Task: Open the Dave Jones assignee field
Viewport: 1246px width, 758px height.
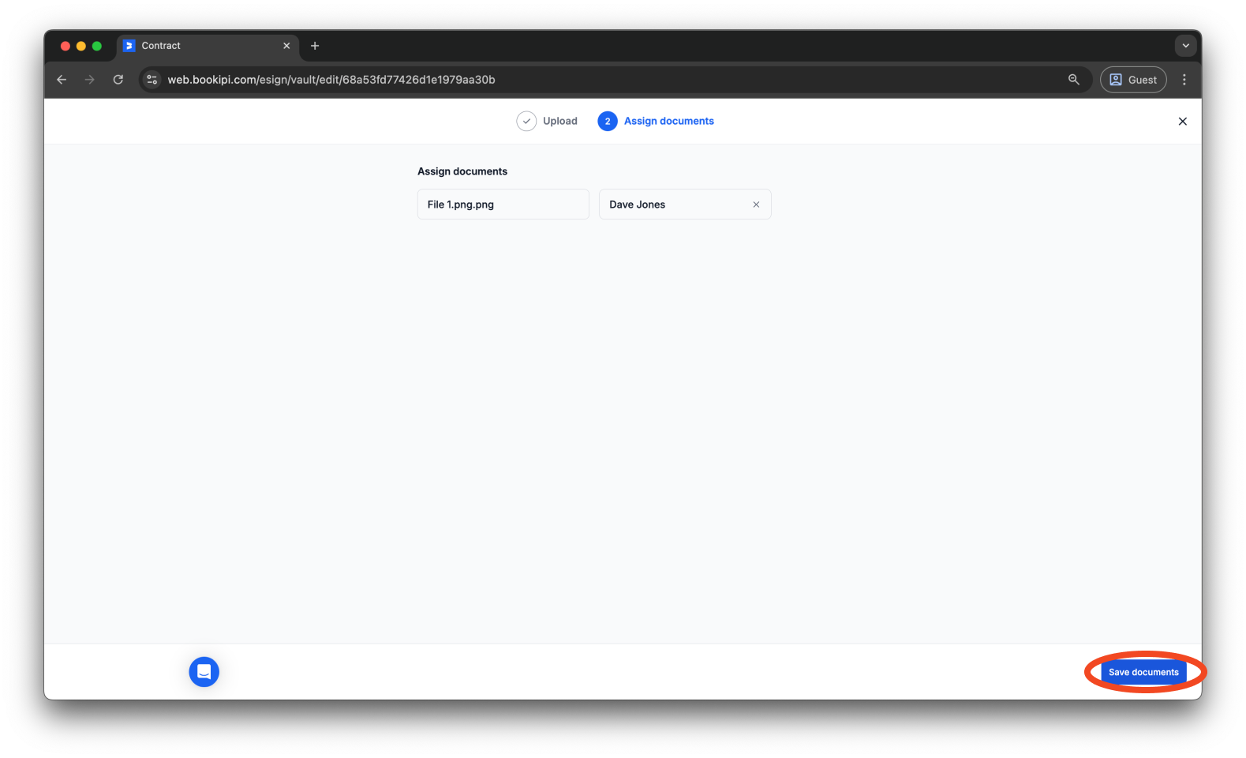Action: pos(685,205)
